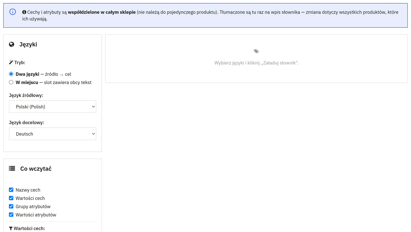Toggle the Wartości cech checkbox
The image size is (411, 232).
[11, 198]
